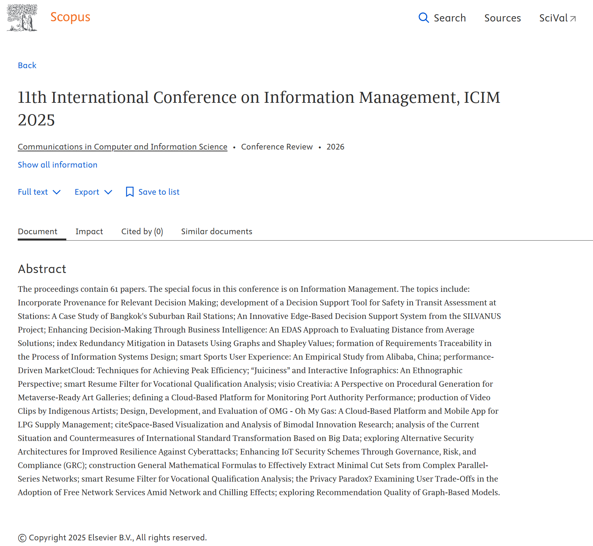Screen dimensions: 593x546
Task: Switch to the Similar documents tab
Action: coord(217,232)
